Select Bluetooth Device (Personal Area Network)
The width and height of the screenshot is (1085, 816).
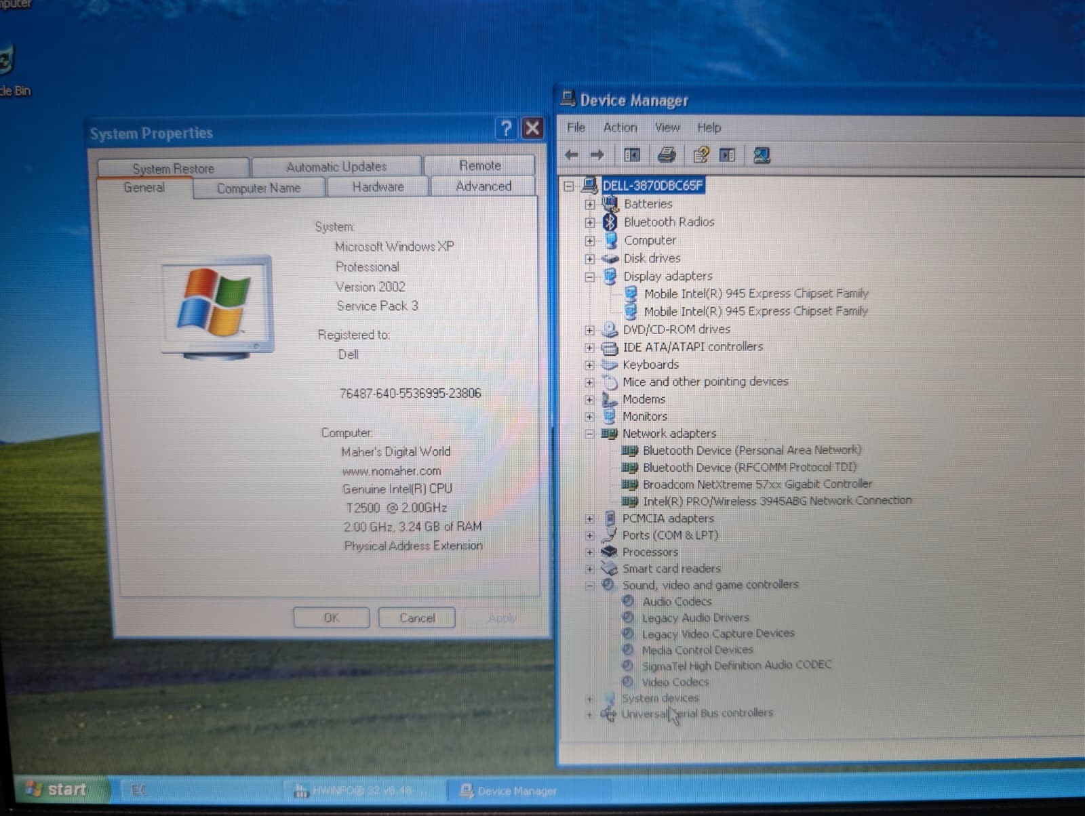point(751,450)
